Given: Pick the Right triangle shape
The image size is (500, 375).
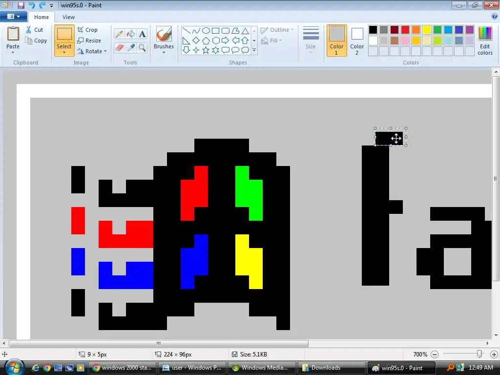Looking at the screenshot, I should 186,41.
